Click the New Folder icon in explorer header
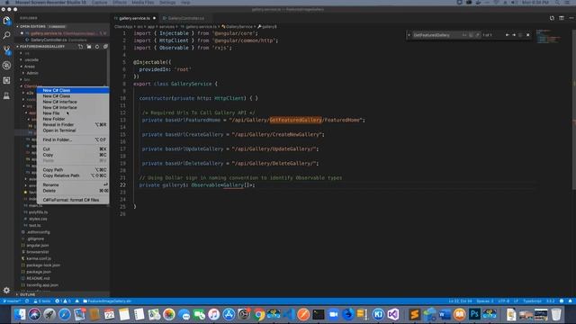The width and height of the screenshot is (576, 324). [x=89, y=47]
